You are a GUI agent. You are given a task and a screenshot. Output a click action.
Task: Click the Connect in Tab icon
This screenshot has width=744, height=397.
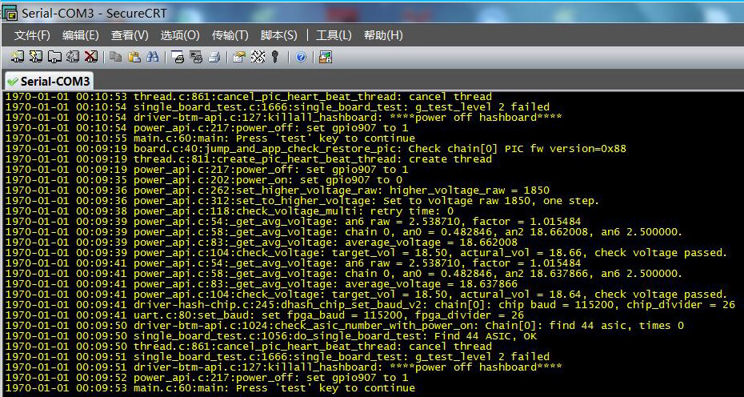(54, 57)
